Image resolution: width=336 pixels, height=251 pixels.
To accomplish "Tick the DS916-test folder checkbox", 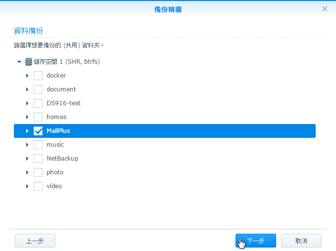I will click(38, 103).
